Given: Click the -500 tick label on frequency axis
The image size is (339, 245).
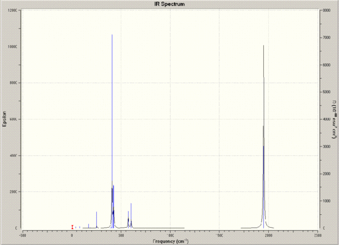Looking at the screenshot, I should [x=22, y=235].
